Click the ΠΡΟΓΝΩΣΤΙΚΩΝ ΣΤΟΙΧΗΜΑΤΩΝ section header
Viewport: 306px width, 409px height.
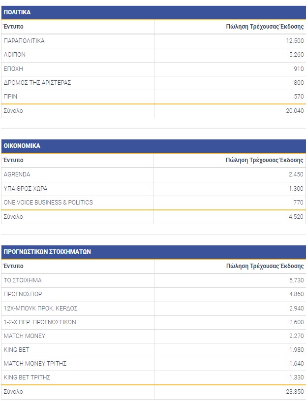pyautogui.click(x=47, y=251)
